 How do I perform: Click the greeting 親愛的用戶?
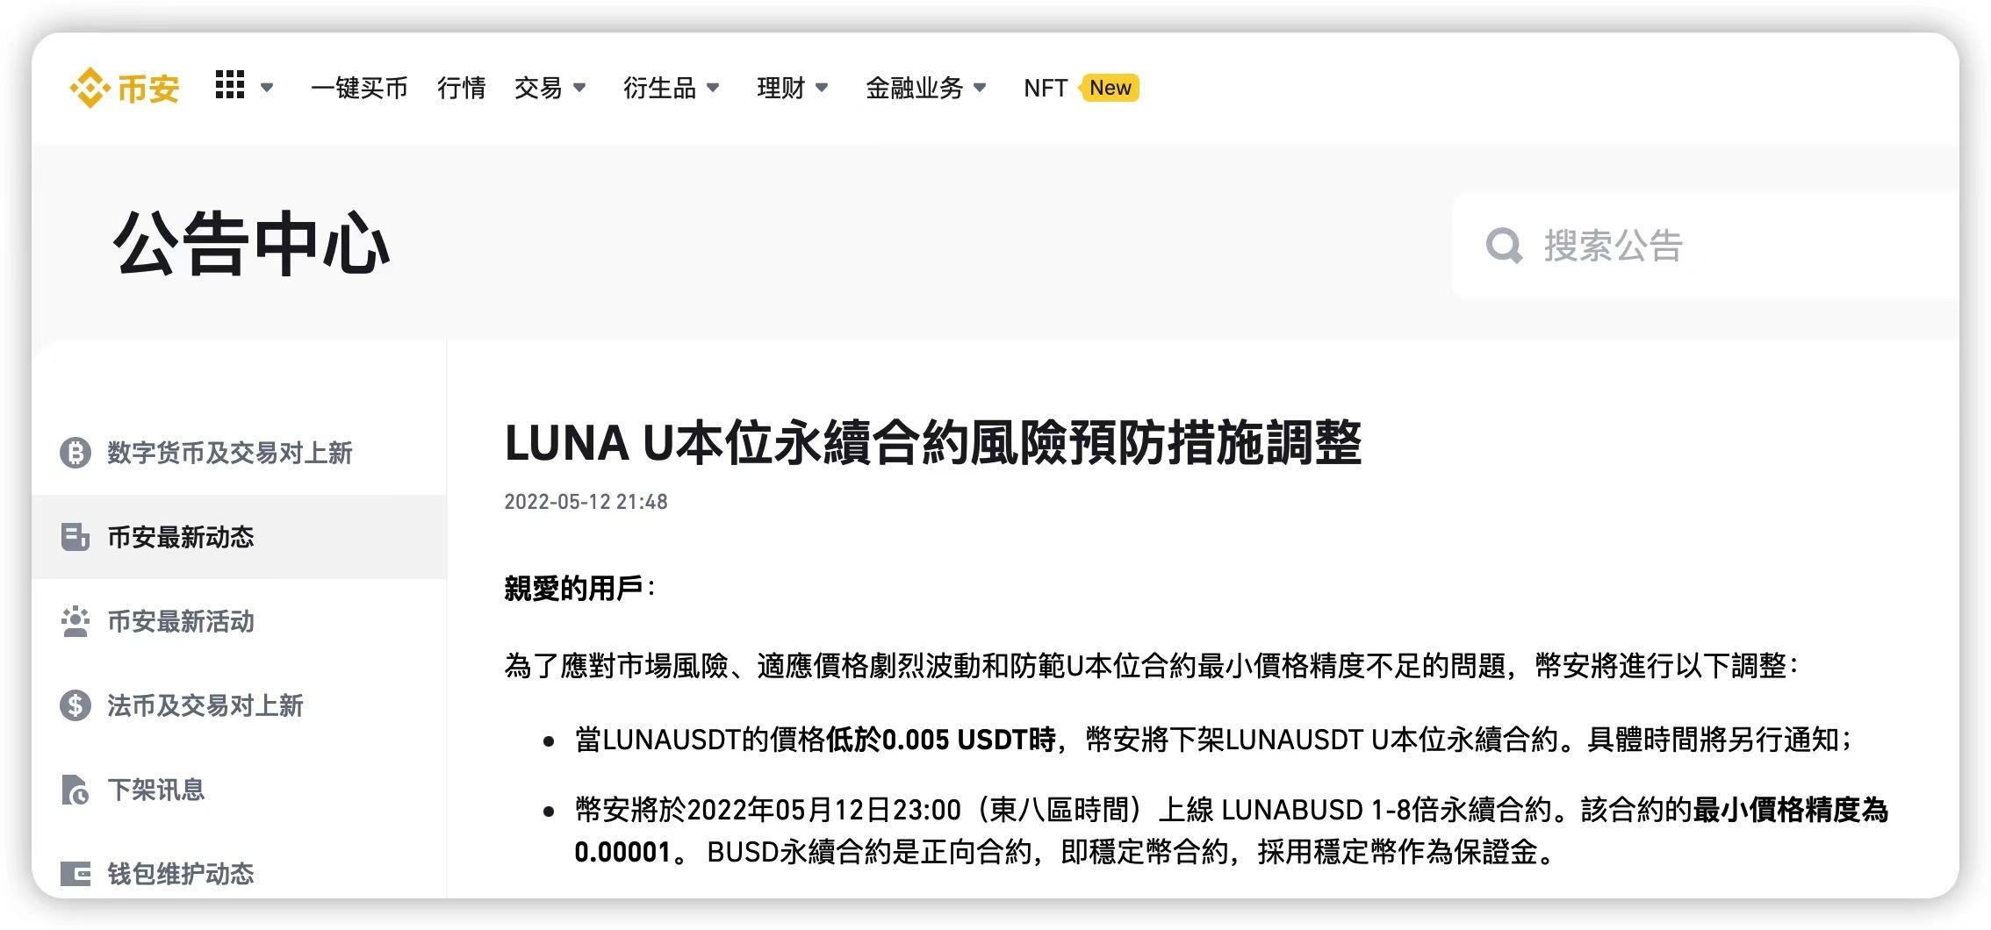(574, 588)
